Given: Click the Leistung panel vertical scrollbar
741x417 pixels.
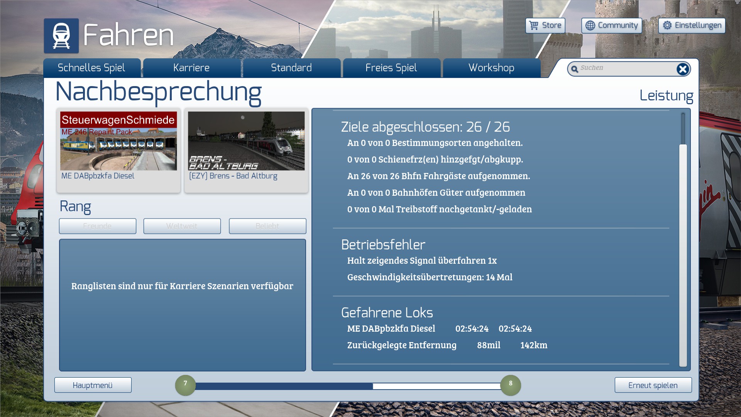Looking at the screenshot, I should pyautogui.click(x=683, y=255).
